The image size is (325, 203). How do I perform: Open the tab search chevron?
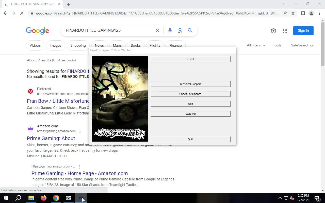coord(284,4)
